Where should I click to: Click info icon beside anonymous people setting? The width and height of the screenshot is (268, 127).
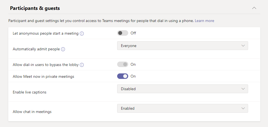point(82,34)
